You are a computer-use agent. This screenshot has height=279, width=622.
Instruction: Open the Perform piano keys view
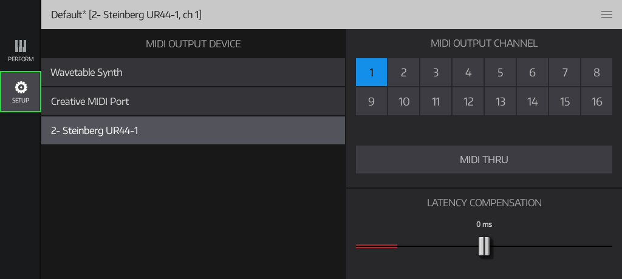[x=21, y=51]
